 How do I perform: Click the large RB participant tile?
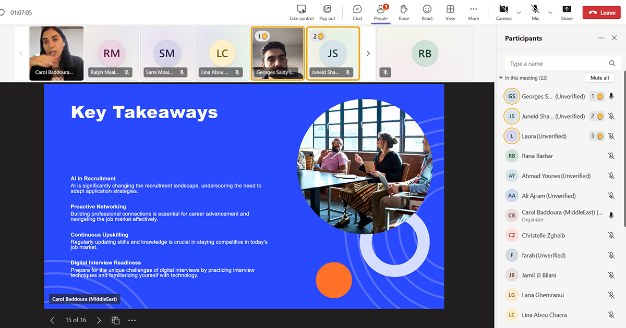point(425,53)
